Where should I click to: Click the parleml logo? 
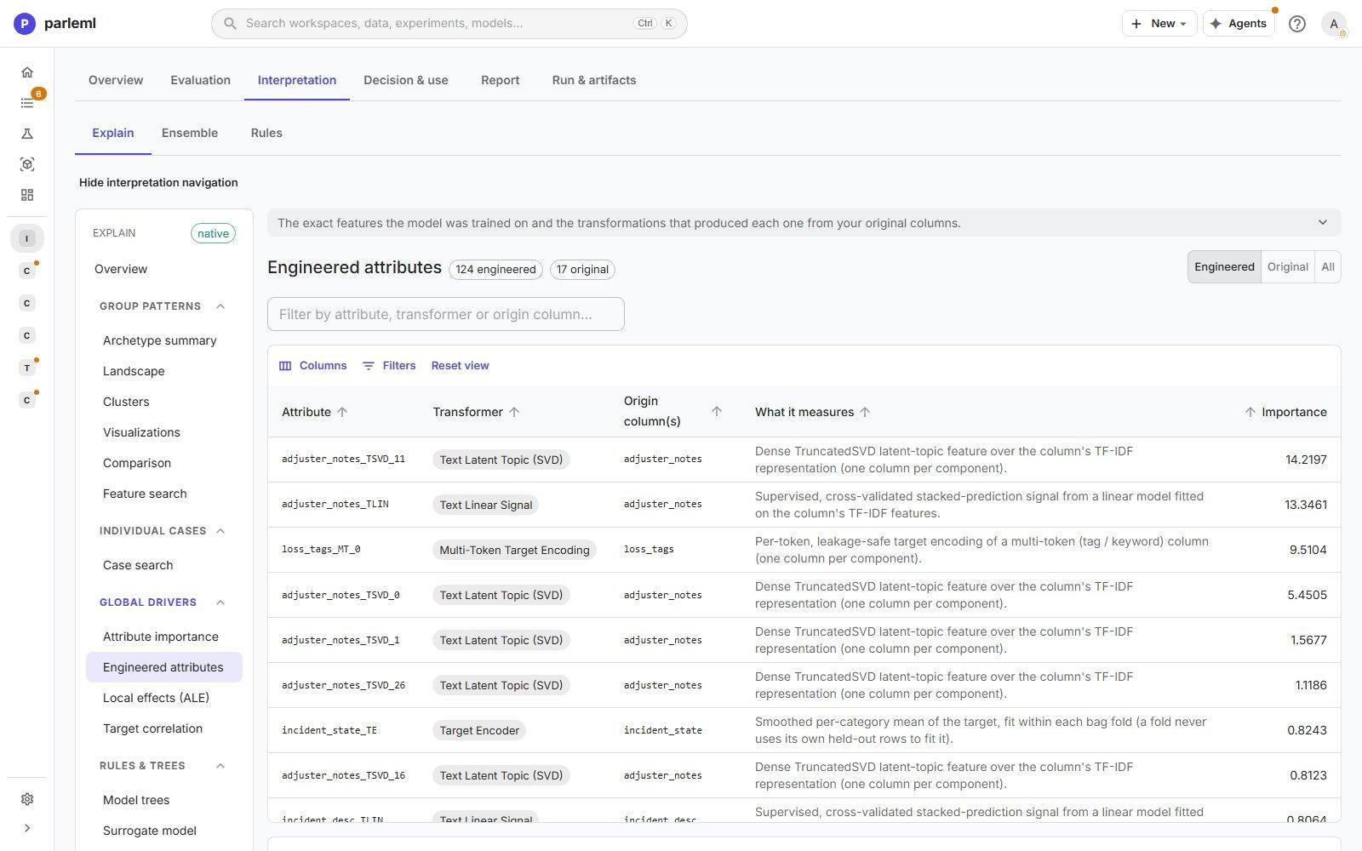[55, 23]
